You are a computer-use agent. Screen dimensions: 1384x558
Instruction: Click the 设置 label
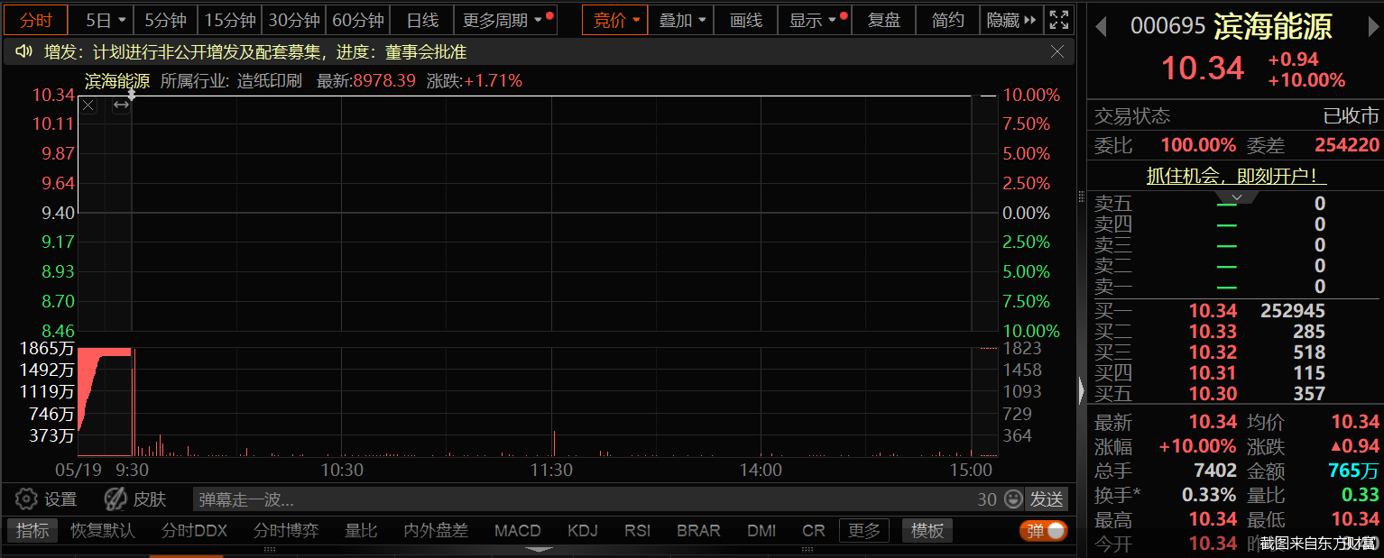click(61, 499)
